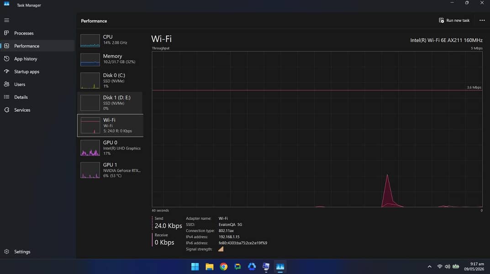The width and height of the screenshot is (490, 274).
Task: Click the Users sidebar icon
Action: point(6,84)
